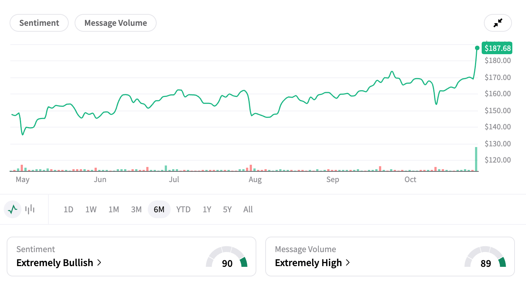Show the 1Y price history
Image resolution: width=526 pixels, height=286 pixels.
[x=207, y=209]
